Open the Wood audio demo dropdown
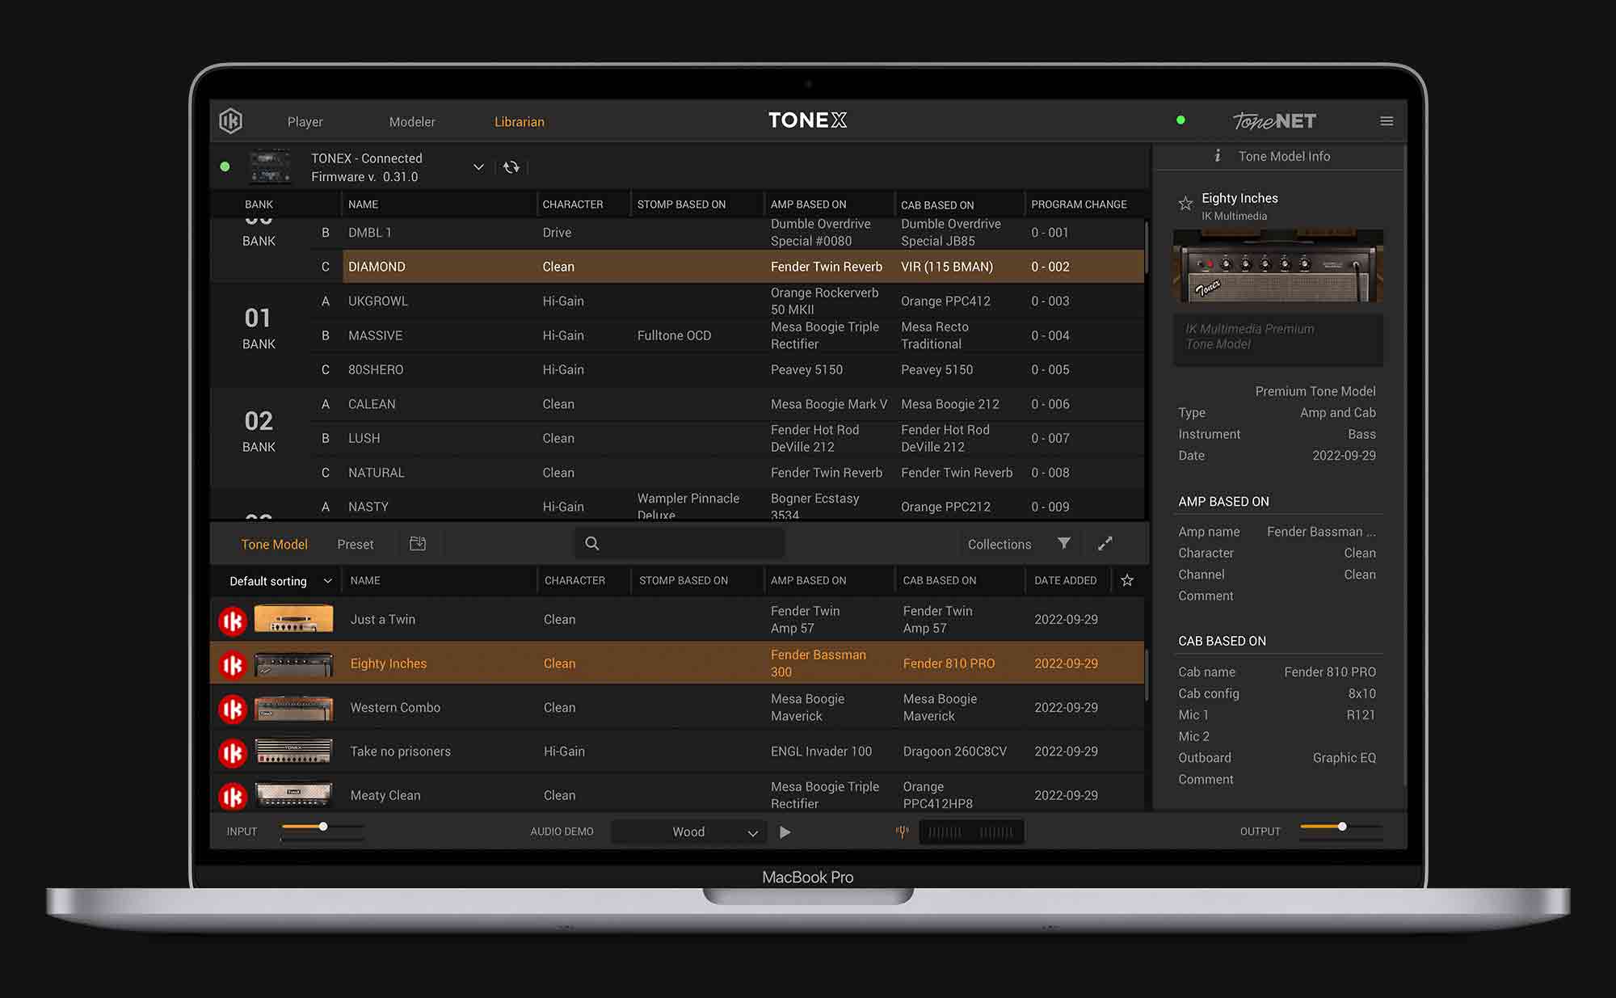1616x998 pixels. pos(689,832)
